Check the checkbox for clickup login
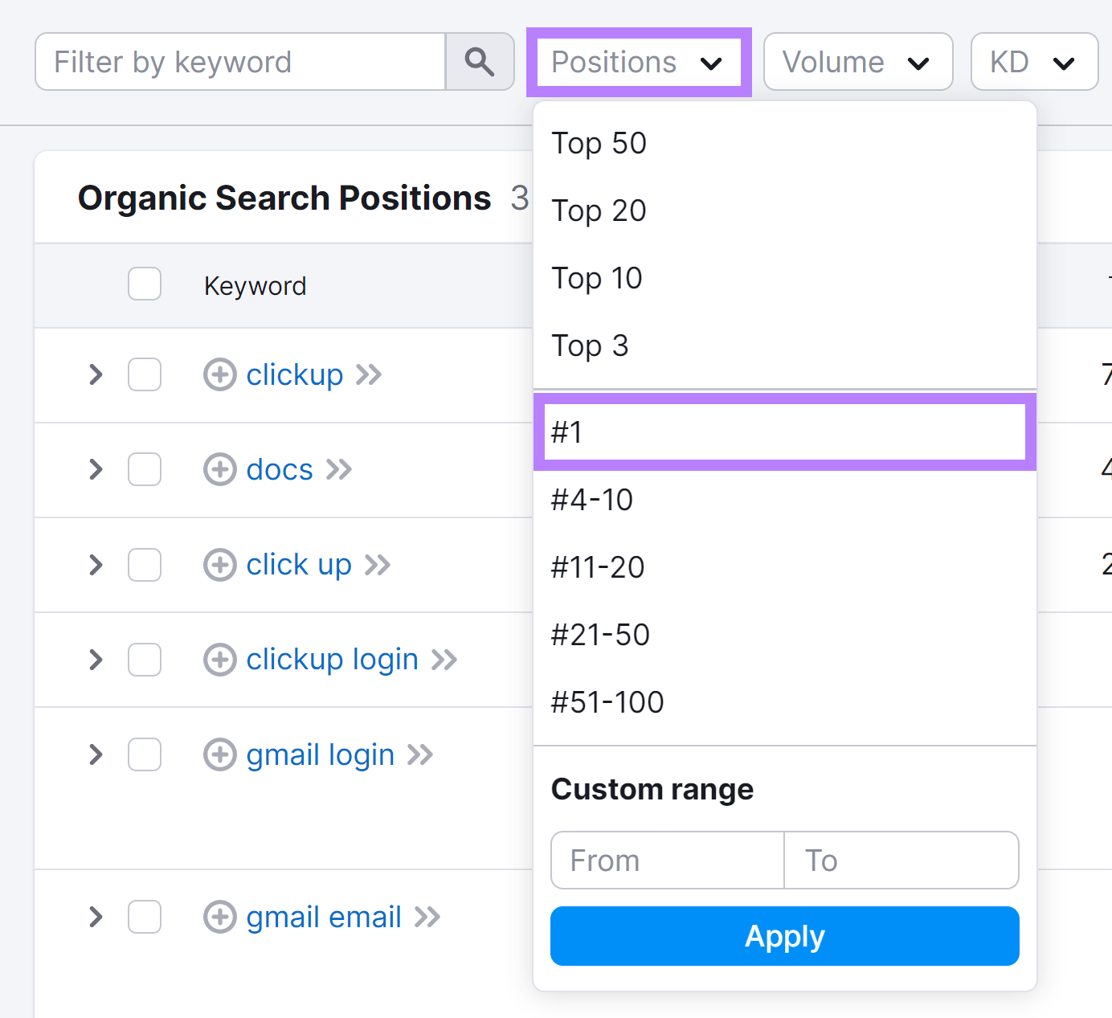The image size is (1112, 1018). pyautogui.click(x=144, y=659)
